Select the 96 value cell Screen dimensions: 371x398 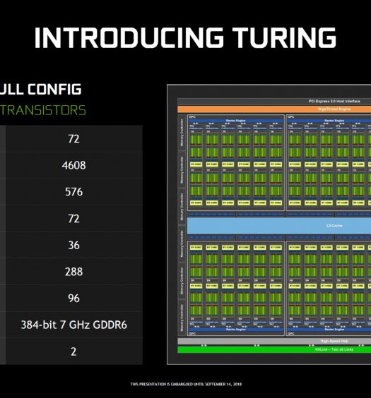[73, 298]
